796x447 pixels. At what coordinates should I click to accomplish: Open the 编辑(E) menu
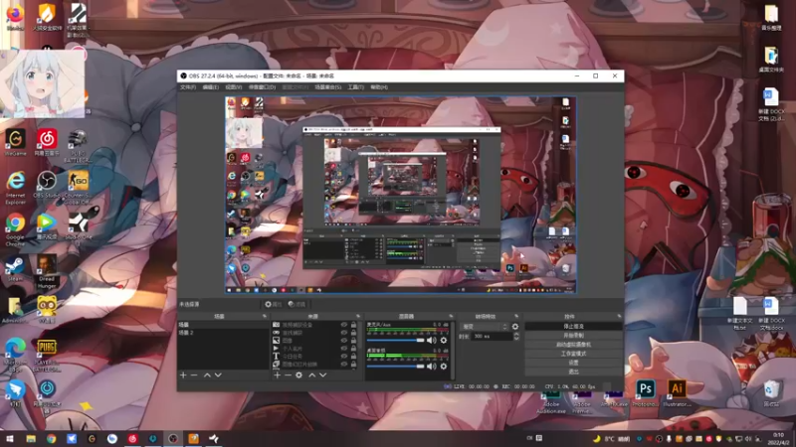tap(211, 87)
